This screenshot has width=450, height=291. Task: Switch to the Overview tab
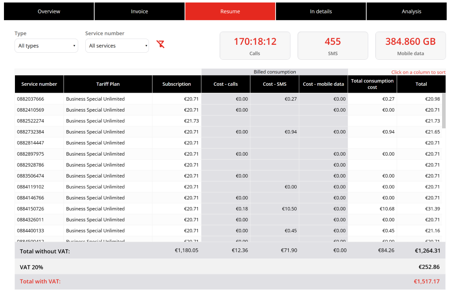coord(49,11)
